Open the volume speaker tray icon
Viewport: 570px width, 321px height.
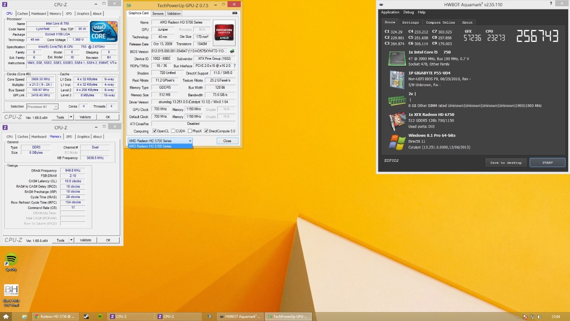coord(539,317)
